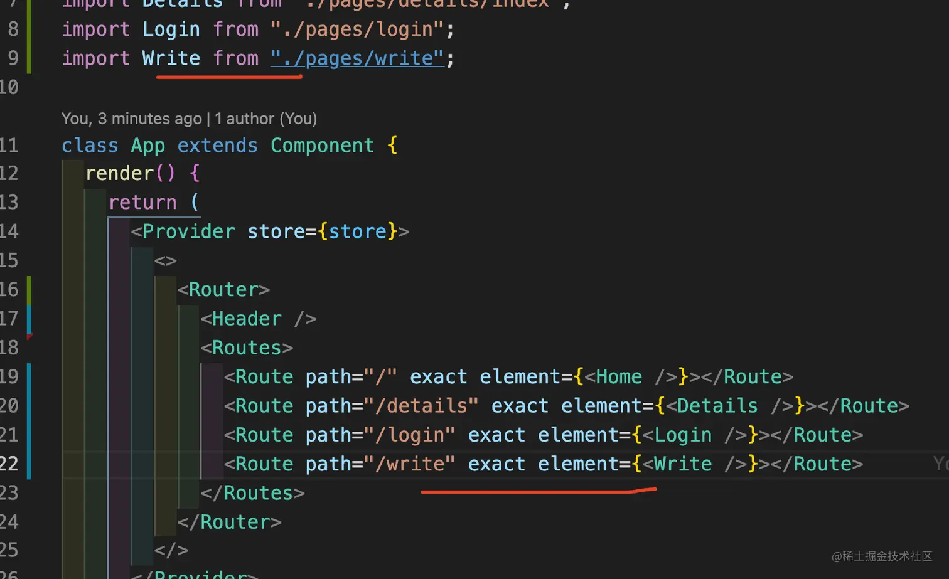Image resolution: width=949 pixels, height=579 pixels.
Task: Click line number 11 in the gutter
Action: pyautogui.click(x=9, y=146)
